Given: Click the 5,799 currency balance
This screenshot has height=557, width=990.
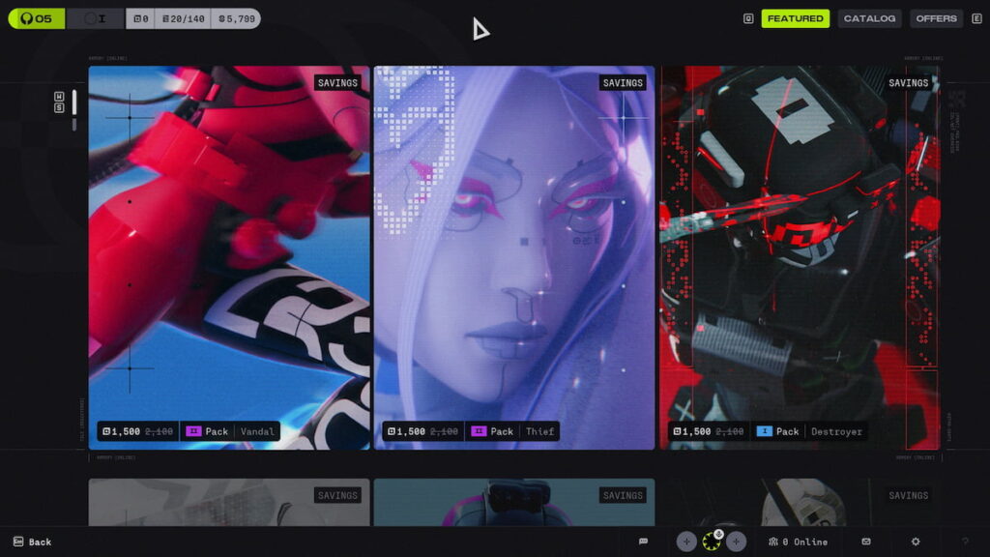Looking at the screenshot, I should 235,18.
